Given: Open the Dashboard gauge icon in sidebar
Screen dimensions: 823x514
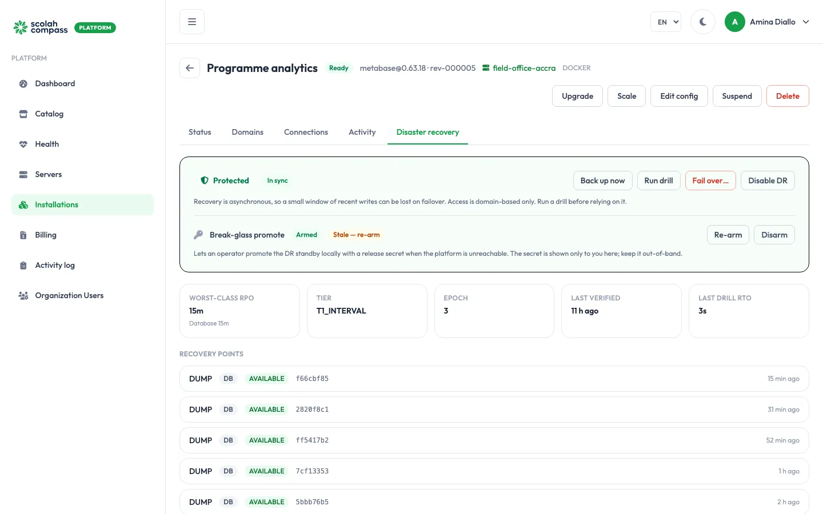Looking at the screenshot, I should tap(23, 84).
